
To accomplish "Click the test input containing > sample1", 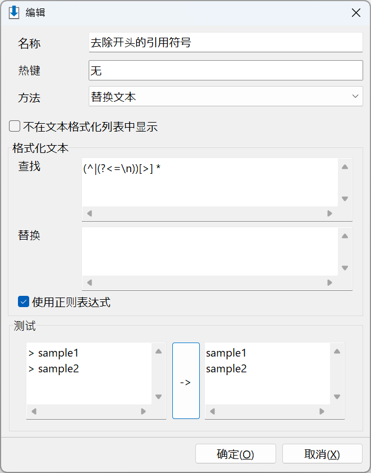I will (x=89, y=373).
